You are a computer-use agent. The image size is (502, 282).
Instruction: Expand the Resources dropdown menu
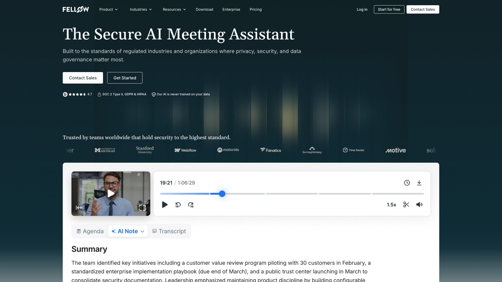click(x=174, y=9)
